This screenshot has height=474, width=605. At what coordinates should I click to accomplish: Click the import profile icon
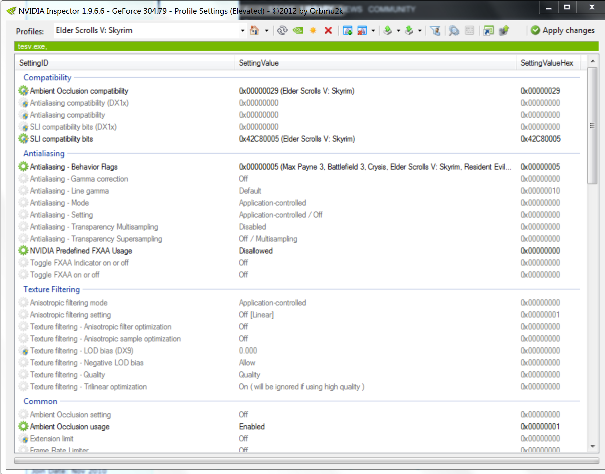[x=409, y=31]
